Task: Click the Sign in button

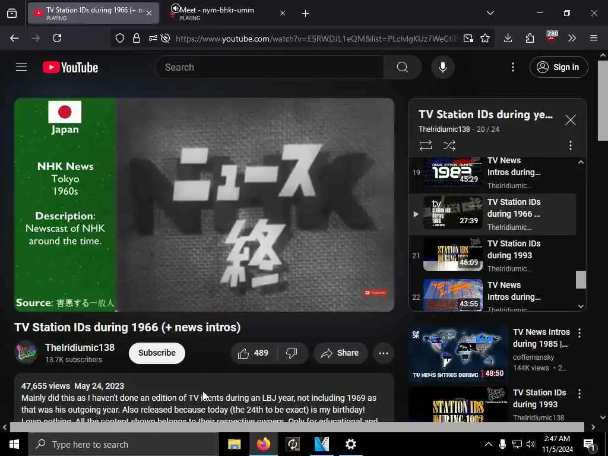Action: coord(559,67)
